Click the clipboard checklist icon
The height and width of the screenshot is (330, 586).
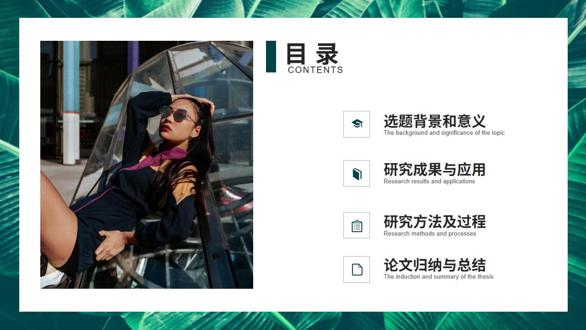357,226
